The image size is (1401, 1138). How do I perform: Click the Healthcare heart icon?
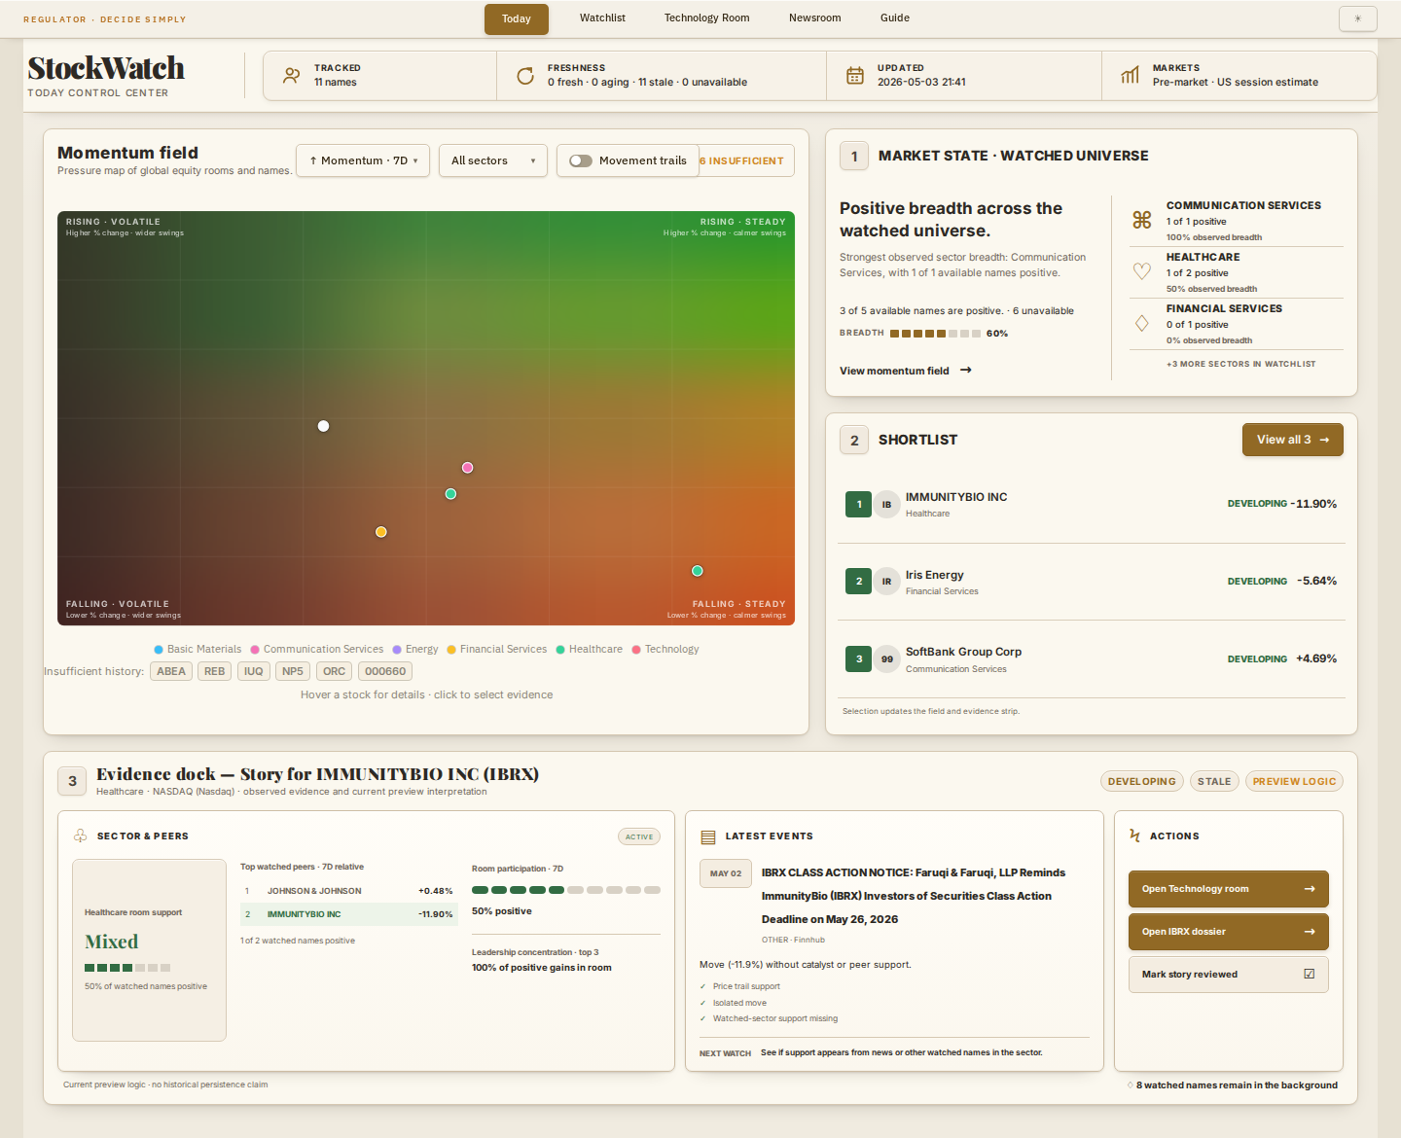point(1142,271)
